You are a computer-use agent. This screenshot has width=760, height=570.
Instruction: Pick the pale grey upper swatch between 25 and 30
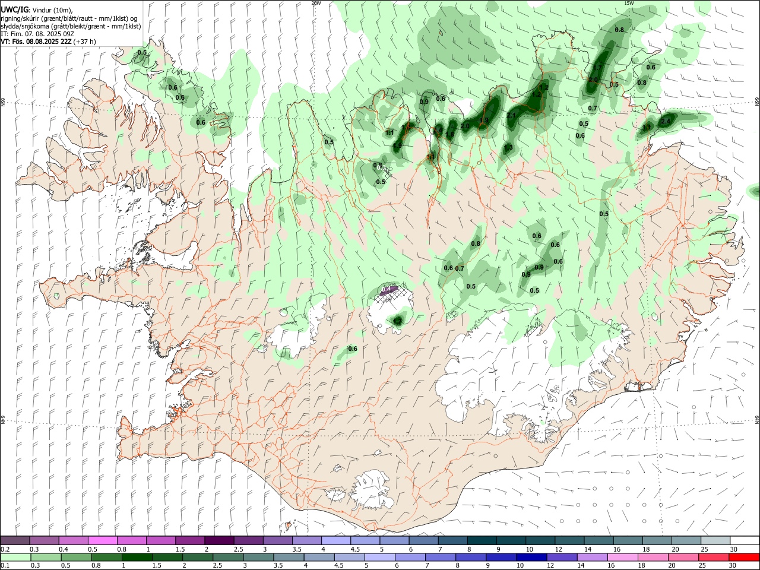715,540
